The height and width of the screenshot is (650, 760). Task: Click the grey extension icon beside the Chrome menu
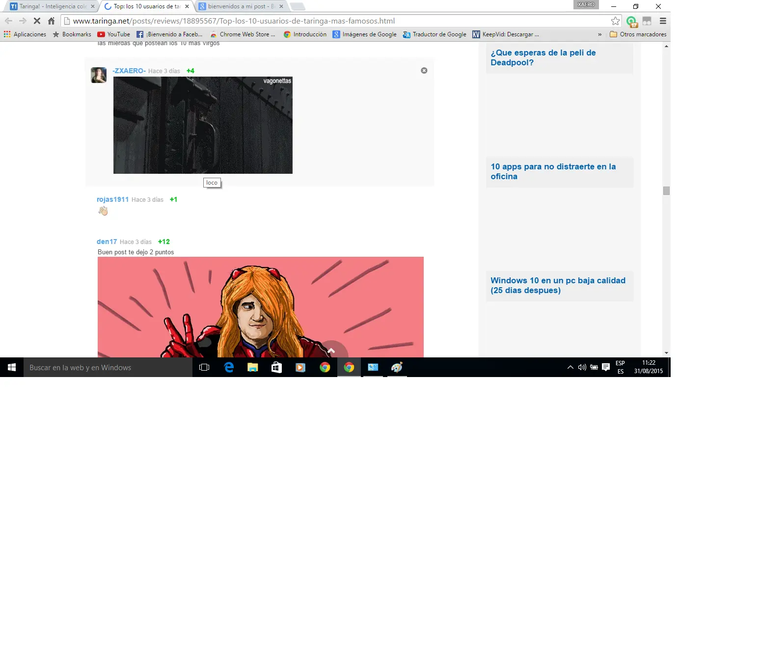tap(647, 21)
